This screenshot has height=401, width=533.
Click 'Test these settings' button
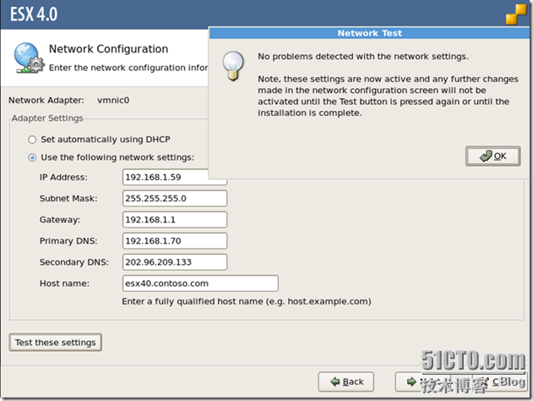click(x=56, y=342)
